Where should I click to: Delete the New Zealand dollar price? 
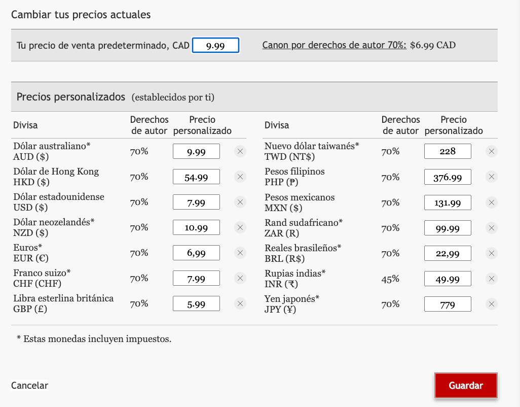pyautogui.click(x=240, y=227)
